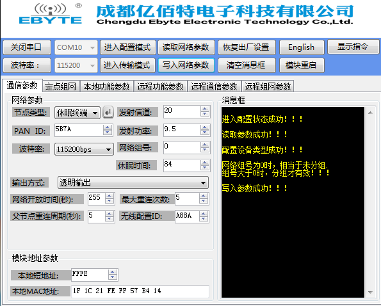Select the 通信参数 tab
Screen dimensions: 381x306
tap(22, 85)
